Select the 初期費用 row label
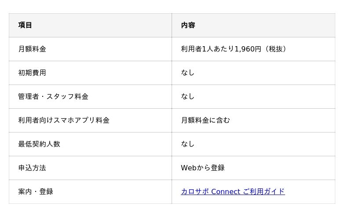This screenshot has height=217, width=352. pyautogui.click(x=32, y=73)
